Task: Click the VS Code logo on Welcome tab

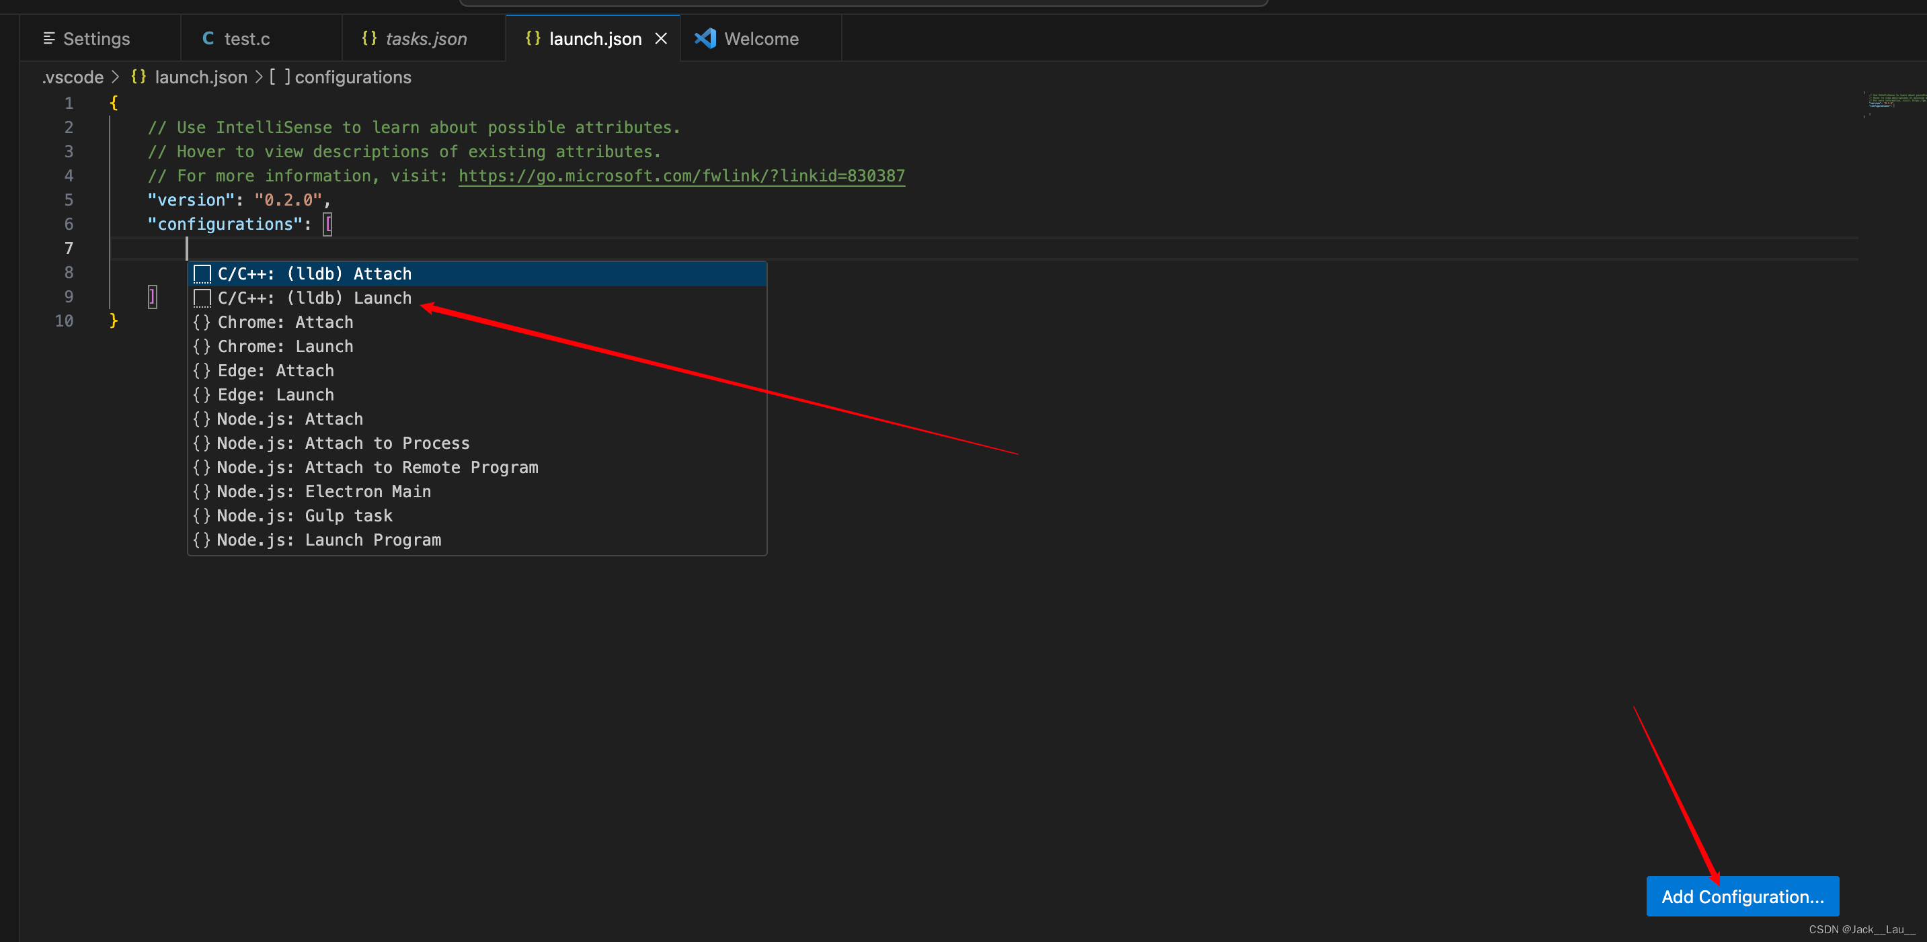Action: pos(705,38)
